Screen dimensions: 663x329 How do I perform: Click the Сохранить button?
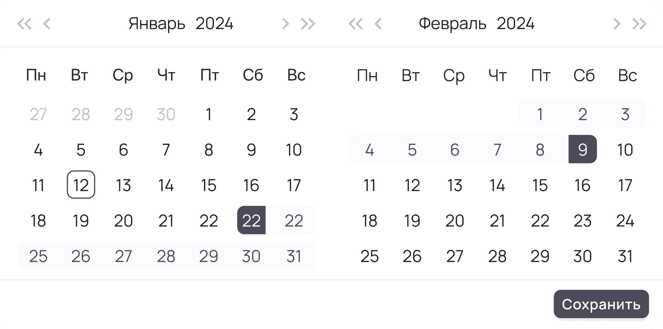(601, 304)
